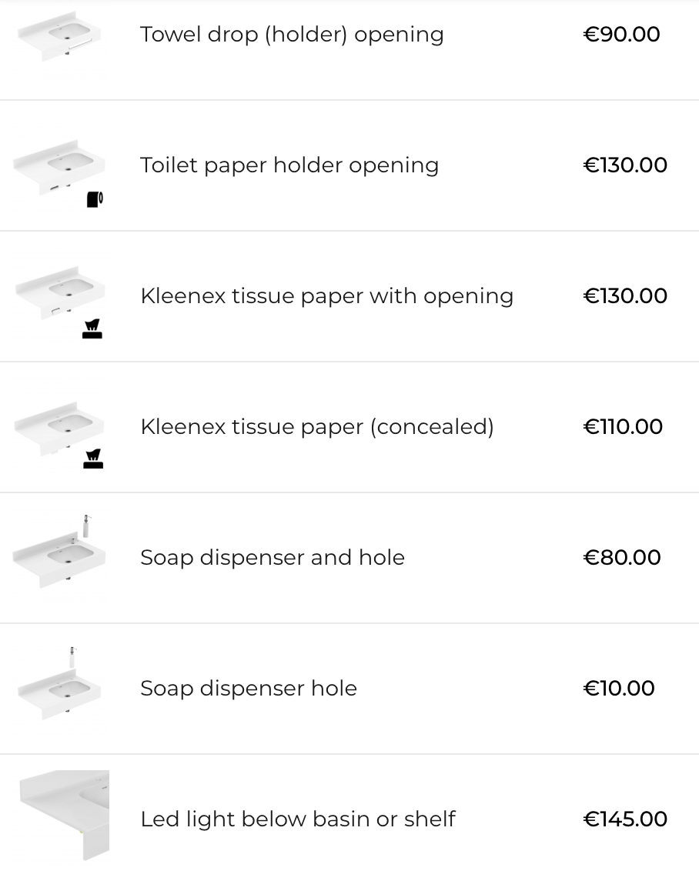Pick Soap dispenser and hole option

pos(272,558)
